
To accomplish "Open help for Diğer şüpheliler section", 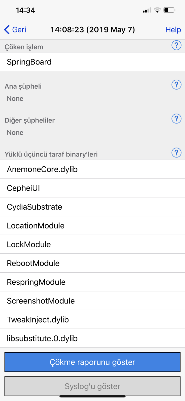I will (176, 119).
